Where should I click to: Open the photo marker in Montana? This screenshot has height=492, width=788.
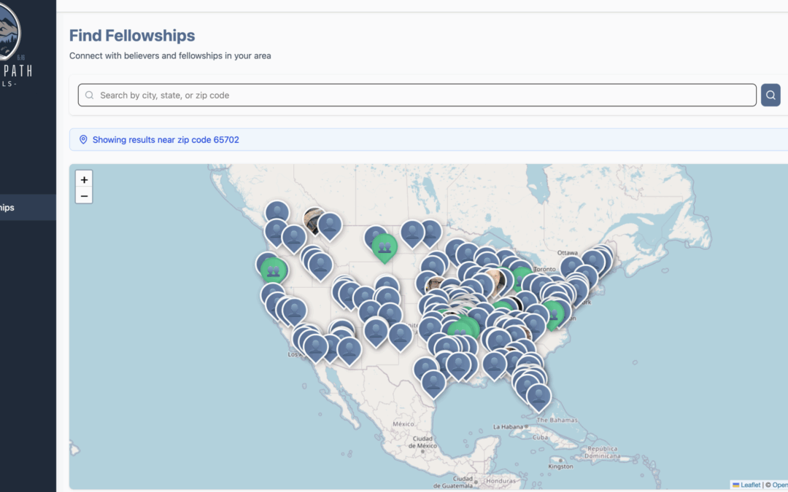pos(315,221)
